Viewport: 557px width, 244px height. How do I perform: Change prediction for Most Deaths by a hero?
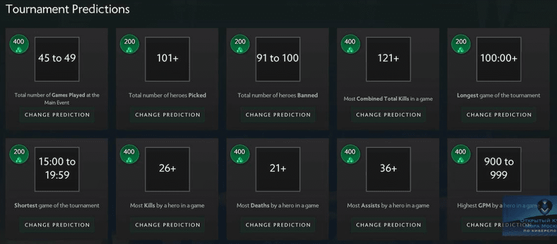278,225
